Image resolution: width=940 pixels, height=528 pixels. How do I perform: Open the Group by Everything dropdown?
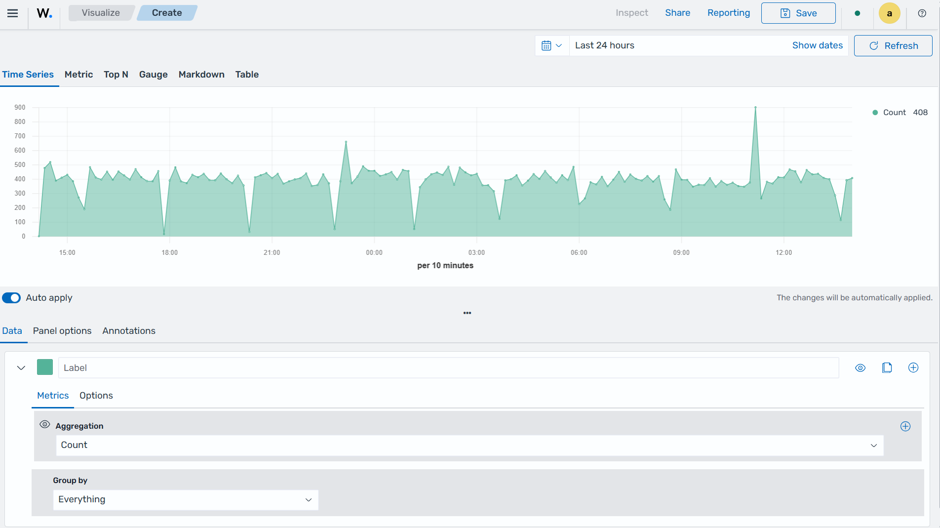186,500
